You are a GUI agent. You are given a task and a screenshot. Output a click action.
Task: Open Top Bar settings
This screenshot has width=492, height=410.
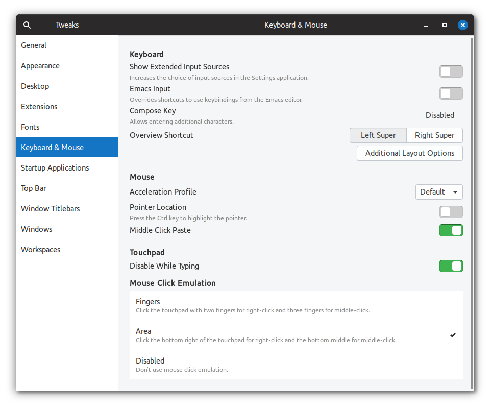tap(67, 188)
